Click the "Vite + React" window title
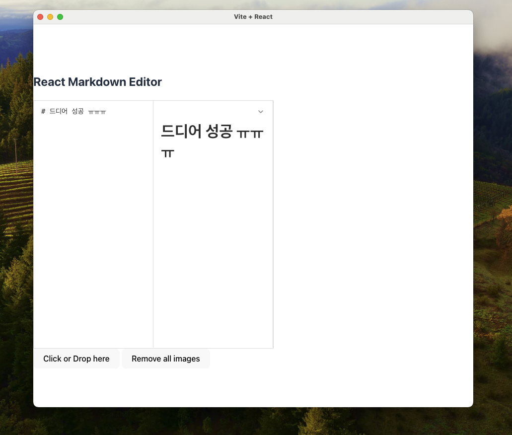 253,17
